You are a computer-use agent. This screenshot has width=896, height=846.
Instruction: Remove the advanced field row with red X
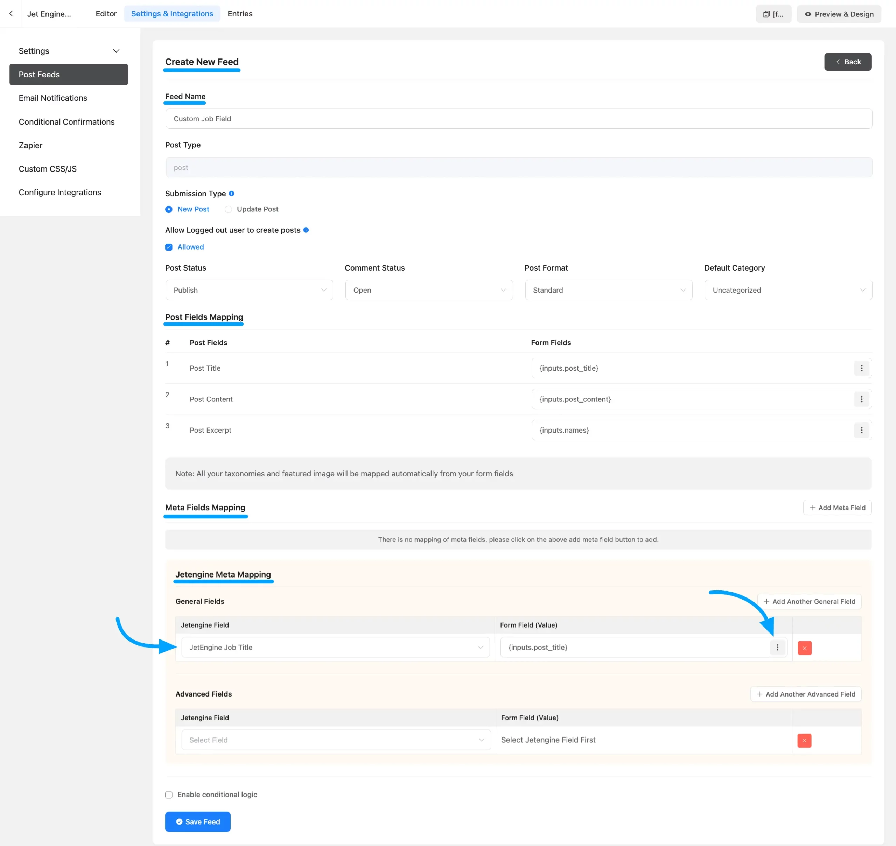804,741
